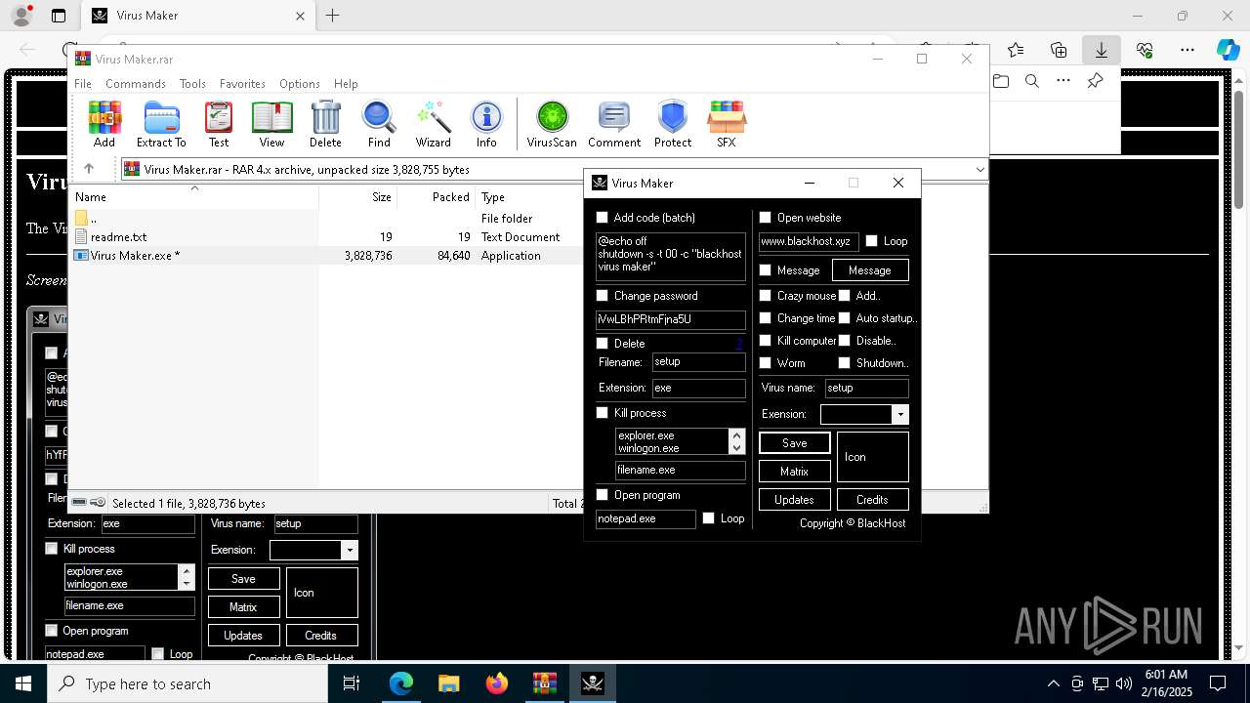Screen dimensions: 1250x703
Task: Tick the Open website checkbox
Action: coord(766,218)
